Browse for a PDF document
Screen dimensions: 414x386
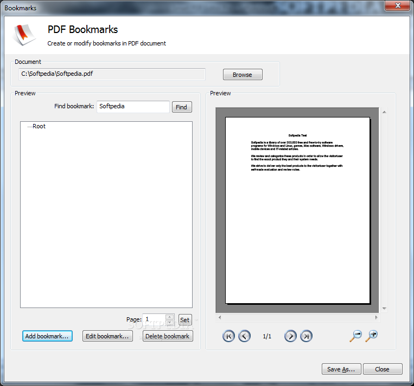pos(243,75)
